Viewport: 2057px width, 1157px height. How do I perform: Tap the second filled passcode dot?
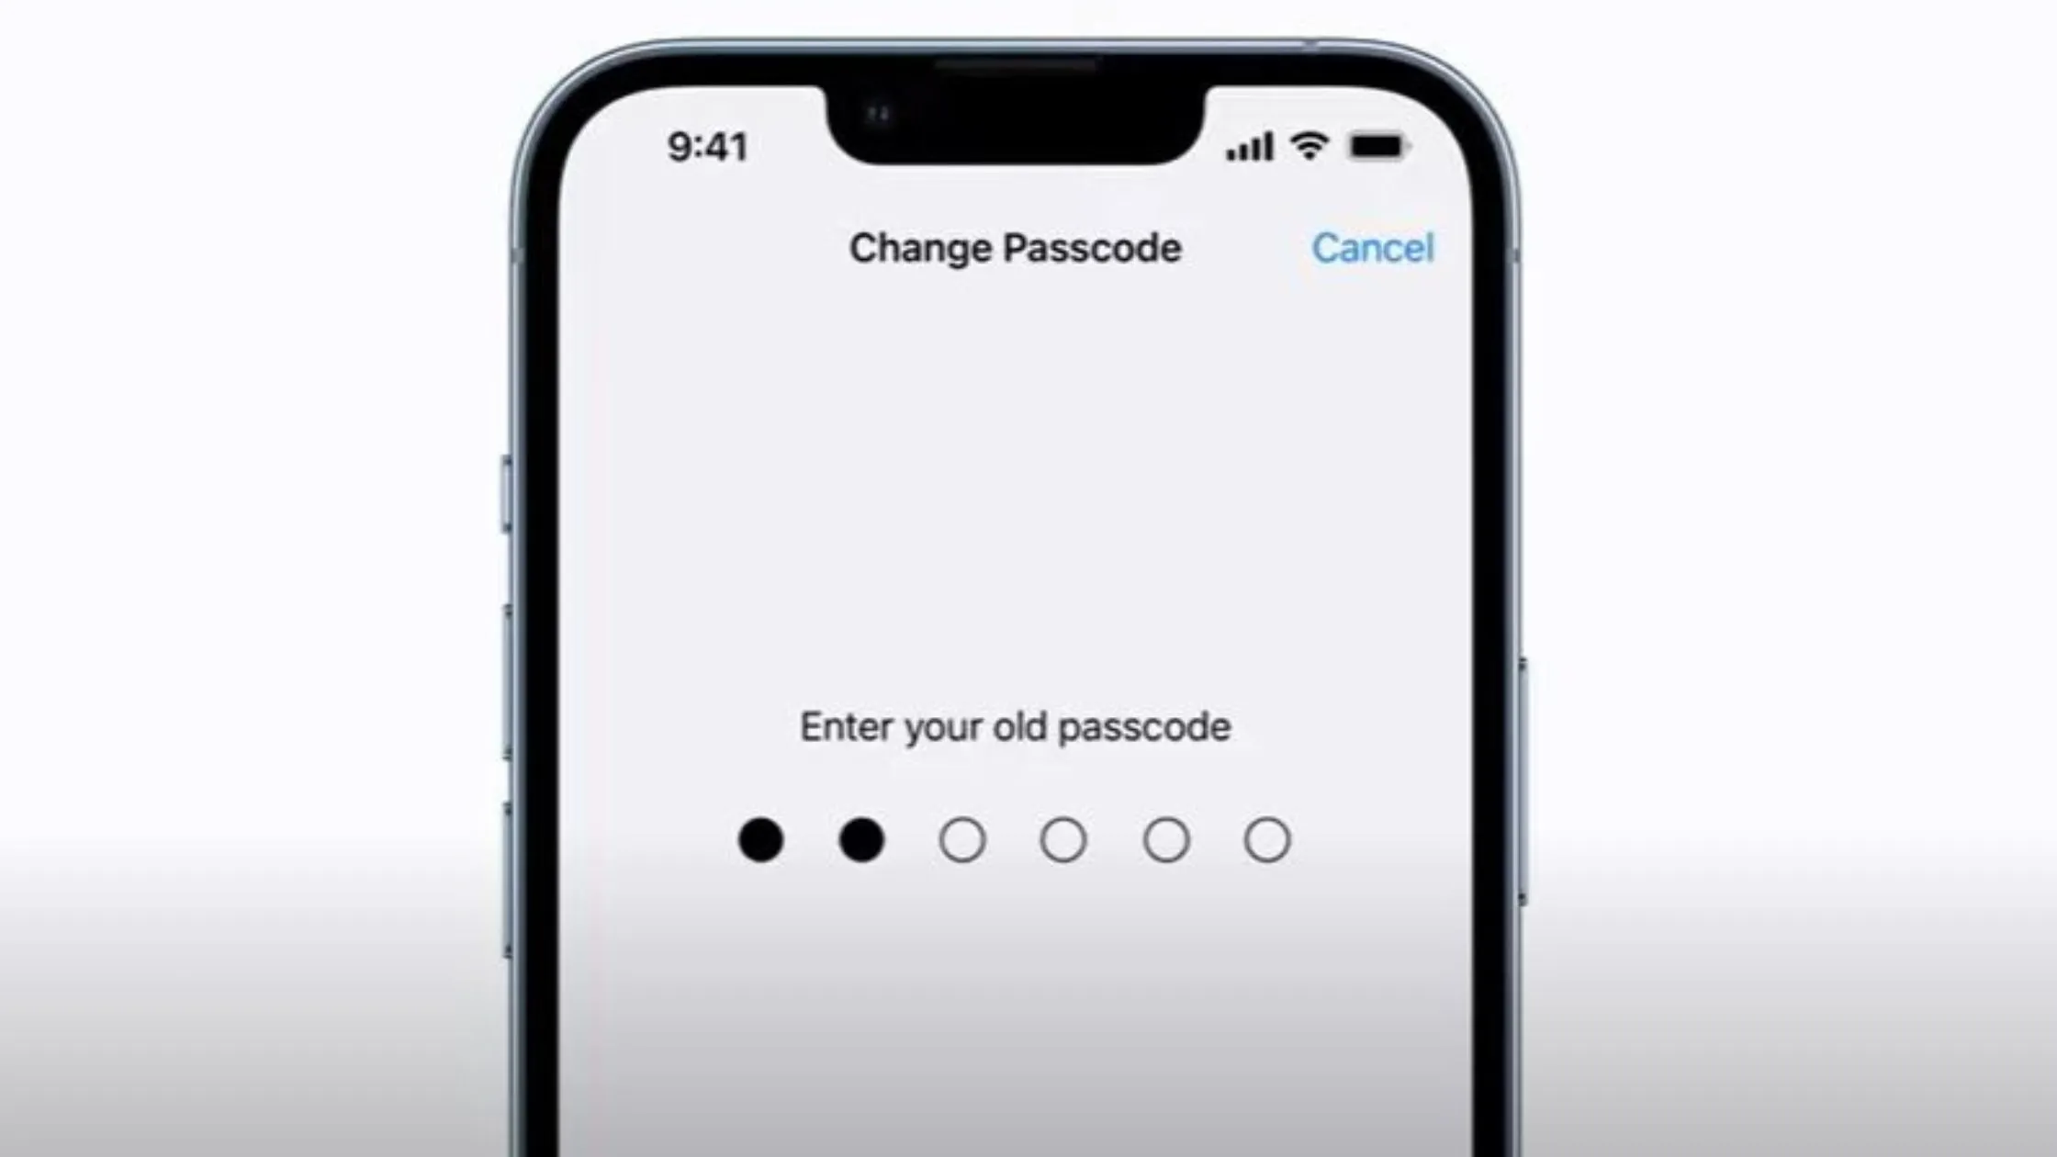[861, 837]
